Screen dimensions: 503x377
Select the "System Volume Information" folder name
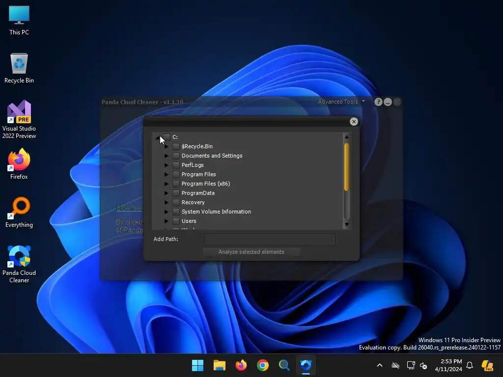point(216,212)
